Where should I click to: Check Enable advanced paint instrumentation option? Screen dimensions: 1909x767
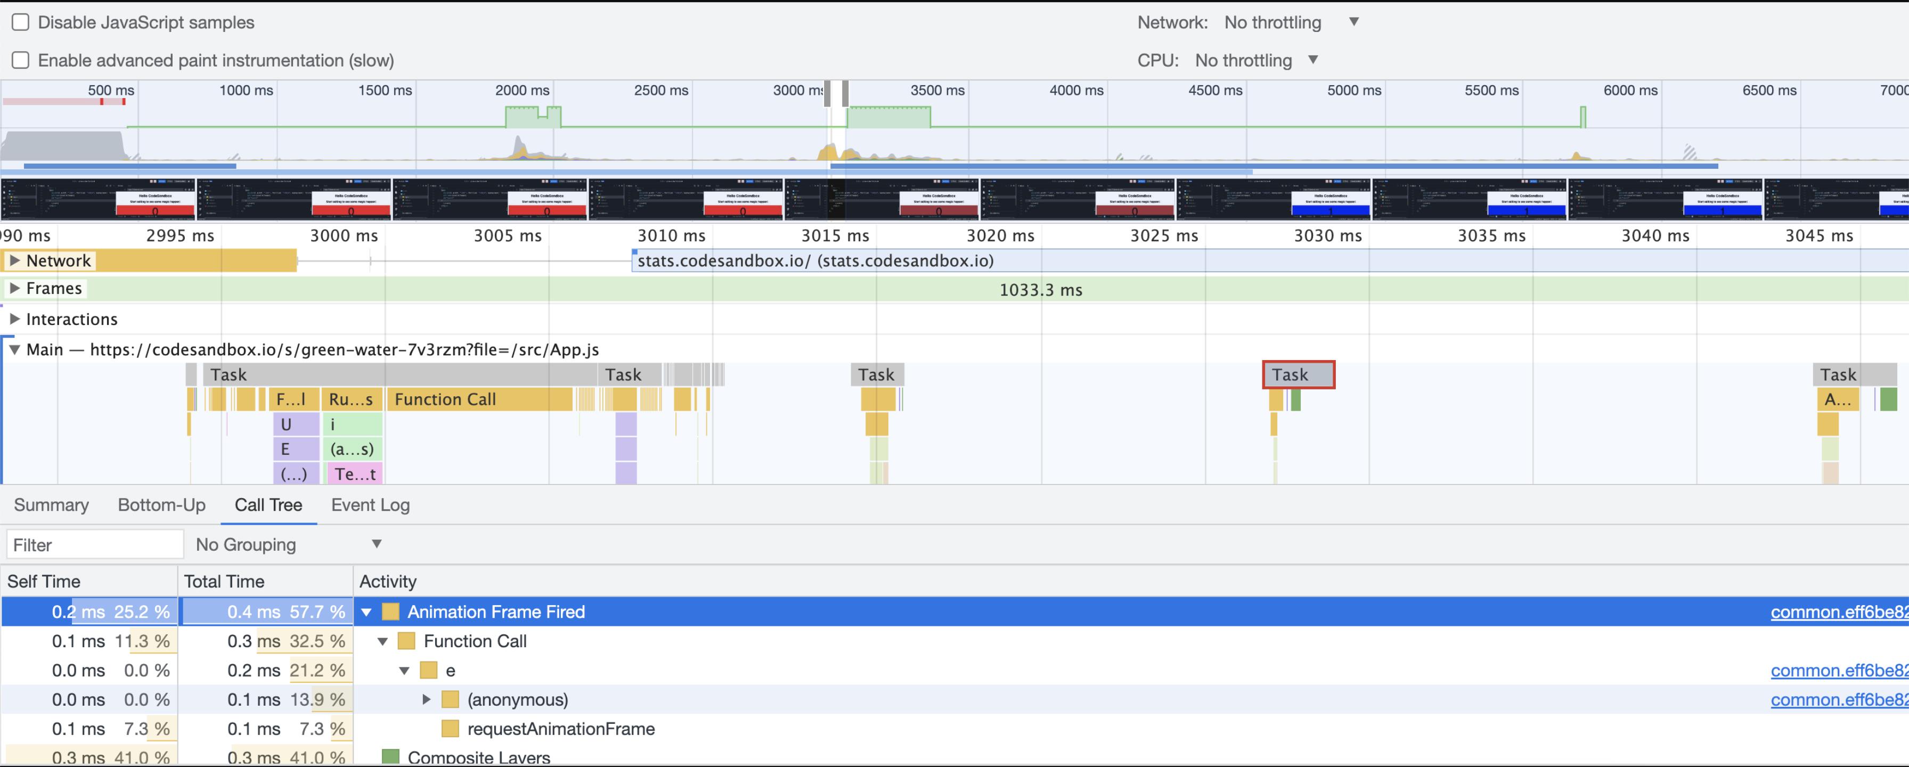pyautogui.click(x=21, y=60)
